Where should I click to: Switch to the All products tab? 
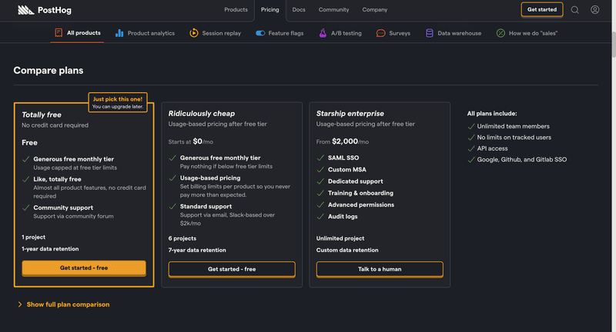pos(78,33)
